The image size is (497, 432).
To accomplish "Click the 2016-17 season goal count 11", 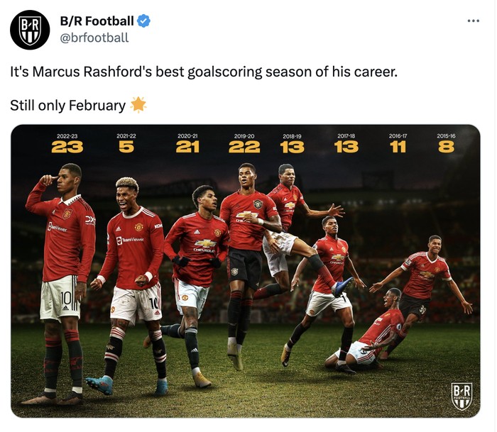I will pyautogui.click(x=398, y=147).
